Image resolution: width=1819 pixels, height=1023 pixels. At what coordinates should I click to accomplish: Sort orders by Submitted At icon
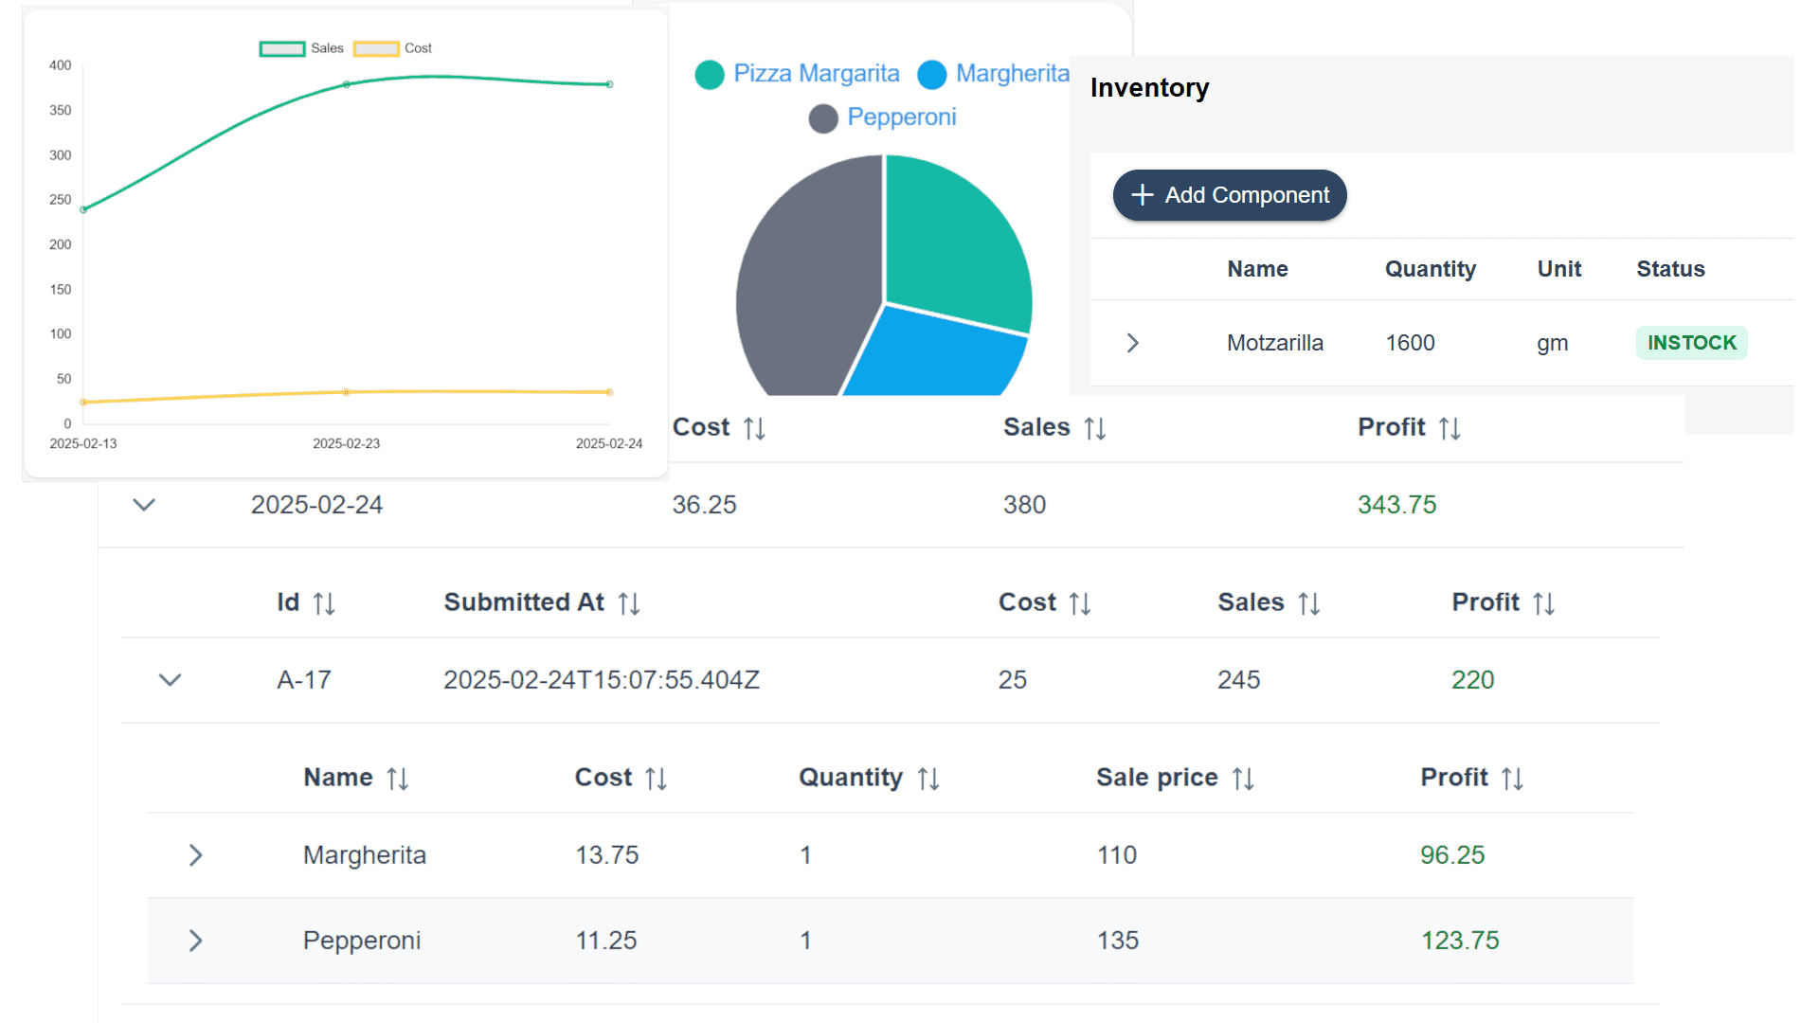(629, 603)
